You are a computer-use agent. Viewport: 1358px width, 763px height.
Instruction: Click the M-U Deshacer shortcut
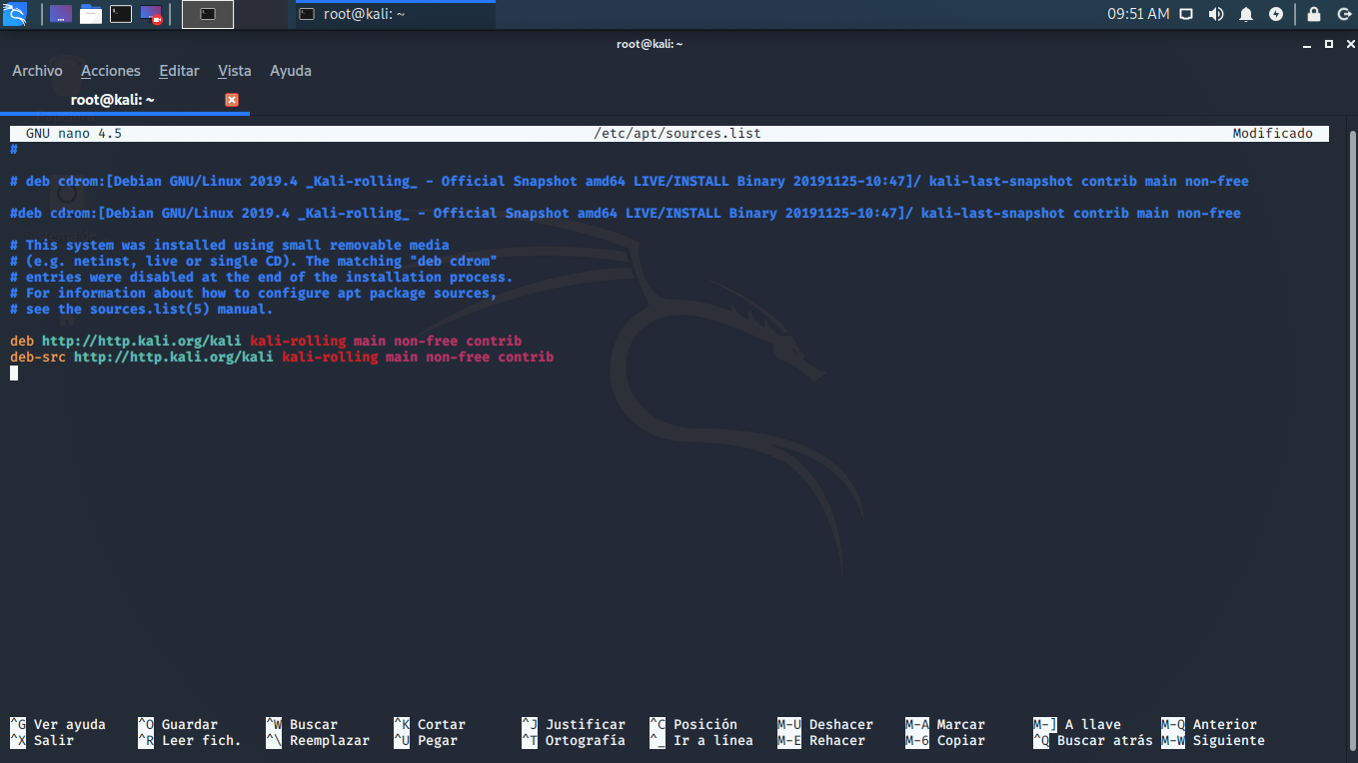click(x=825, y=725)
